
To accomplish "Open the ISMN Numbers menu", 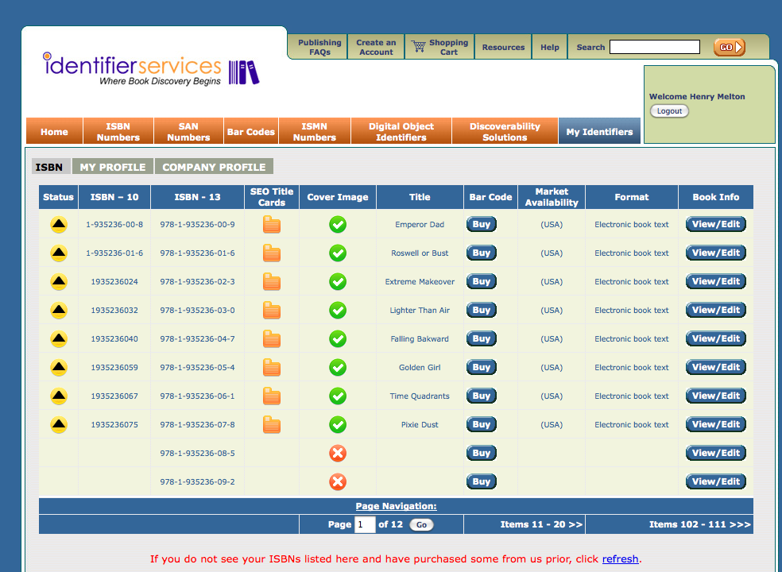I will 315,132.
